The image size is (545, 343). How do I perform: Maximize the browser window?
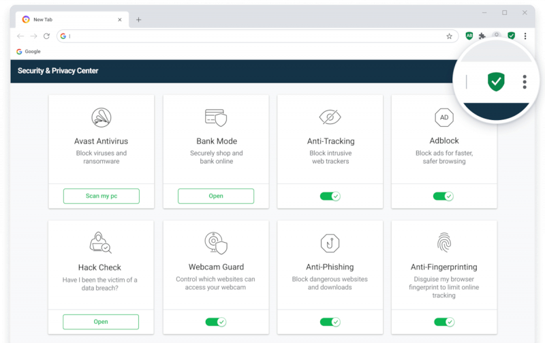[504, 13]
